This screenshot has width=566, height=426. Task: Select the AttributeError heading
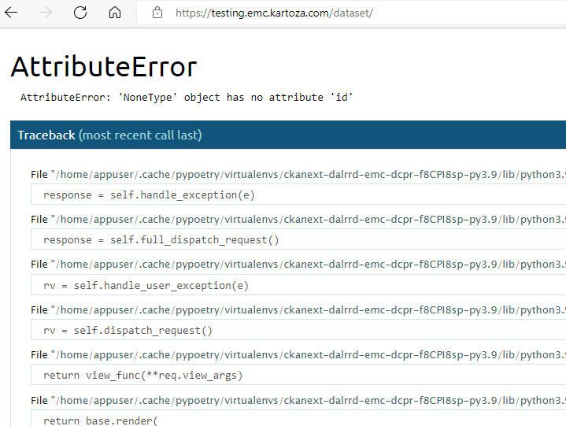tap(104, 67)
